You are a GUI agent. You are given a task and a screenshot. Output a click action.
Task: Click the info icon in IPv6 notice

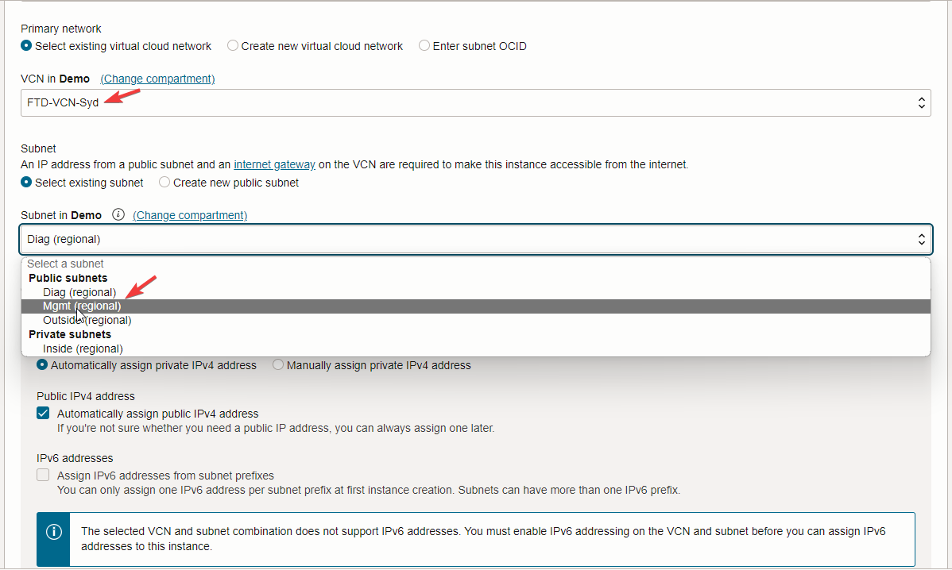tap(54, 532)
